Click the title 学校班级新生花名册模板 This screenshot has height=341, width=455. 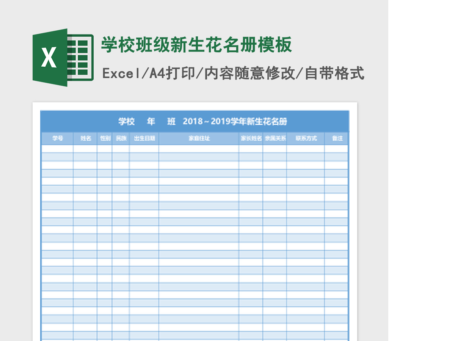pyautogui.click(x=196, y=45)
